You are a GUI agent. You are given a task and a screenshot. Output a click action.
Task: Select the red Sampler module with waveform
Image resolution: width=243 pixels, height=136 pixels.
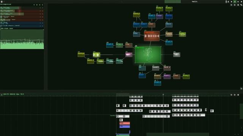(x=152, y=36)
